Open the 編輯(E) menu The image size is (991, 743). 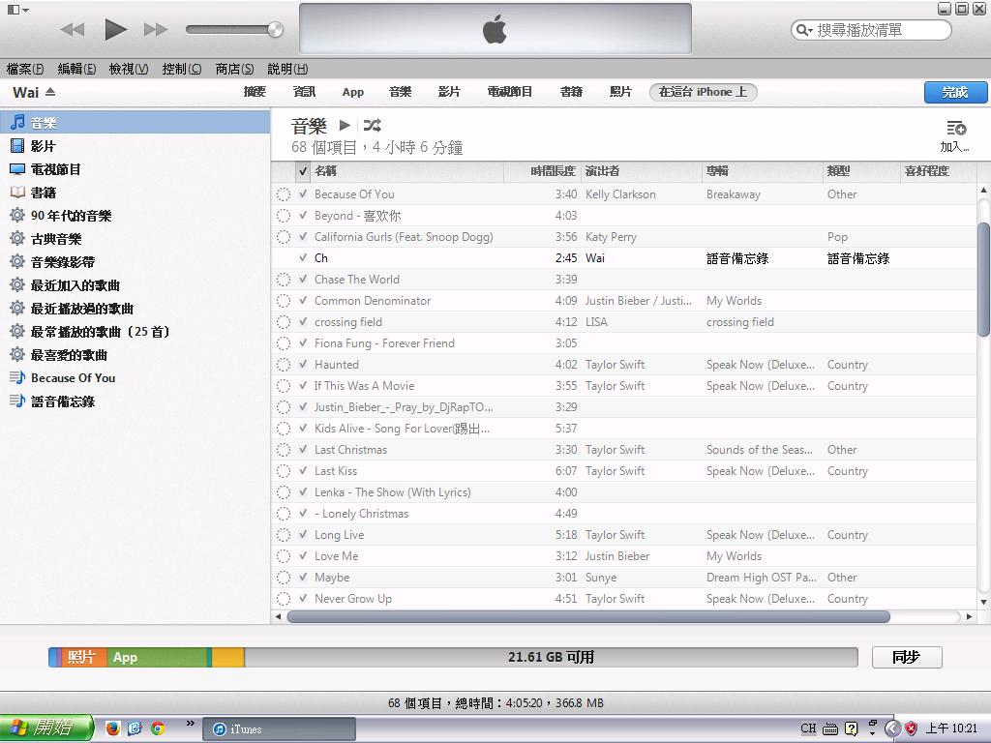(x=76, y=69)
